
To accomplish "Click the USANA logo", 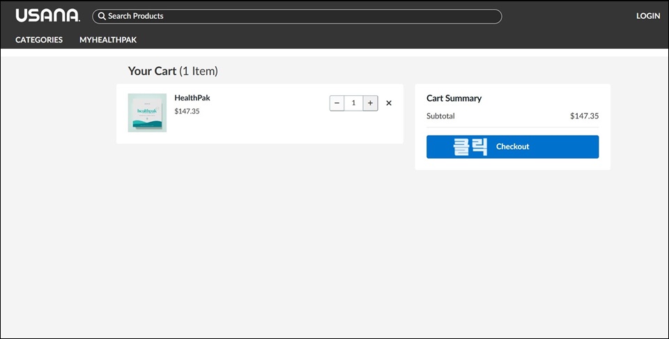I will [x=48, y=15].
